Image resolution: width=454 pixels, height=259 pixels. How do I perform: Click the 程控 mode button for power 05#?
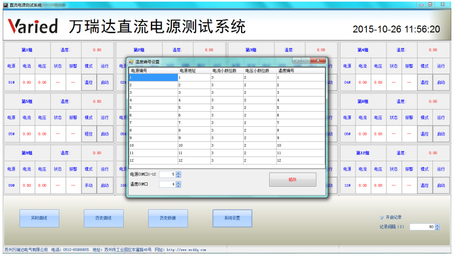point(89,134)
